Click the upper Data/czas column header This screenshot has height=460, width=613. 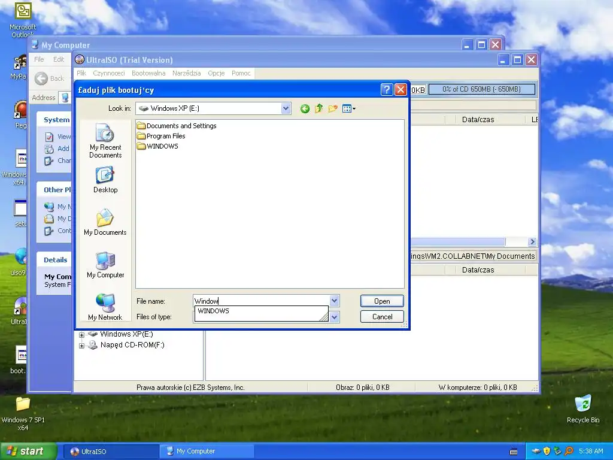click(x=478, y=120)
